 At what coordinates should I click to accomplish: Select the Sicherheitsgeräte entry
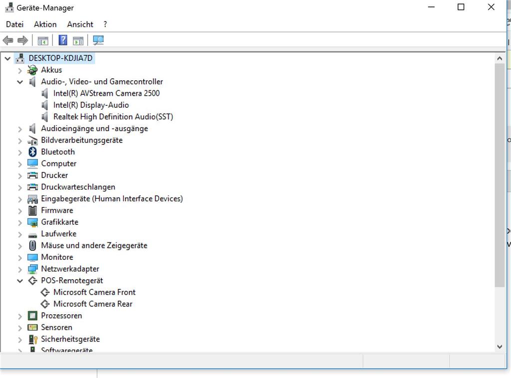click(70, 339)
